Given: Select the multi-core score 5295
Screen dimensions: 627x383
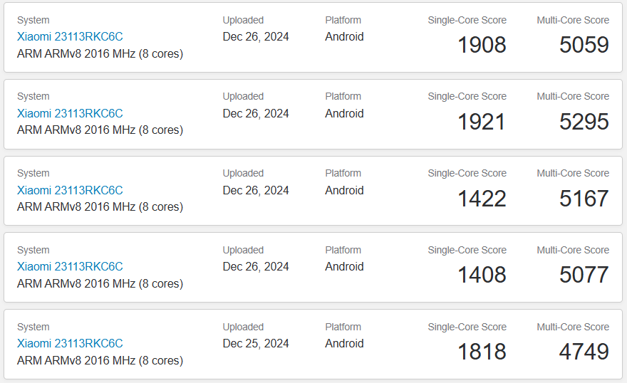Looking at the screenshot, I should [x=584, y=122].
